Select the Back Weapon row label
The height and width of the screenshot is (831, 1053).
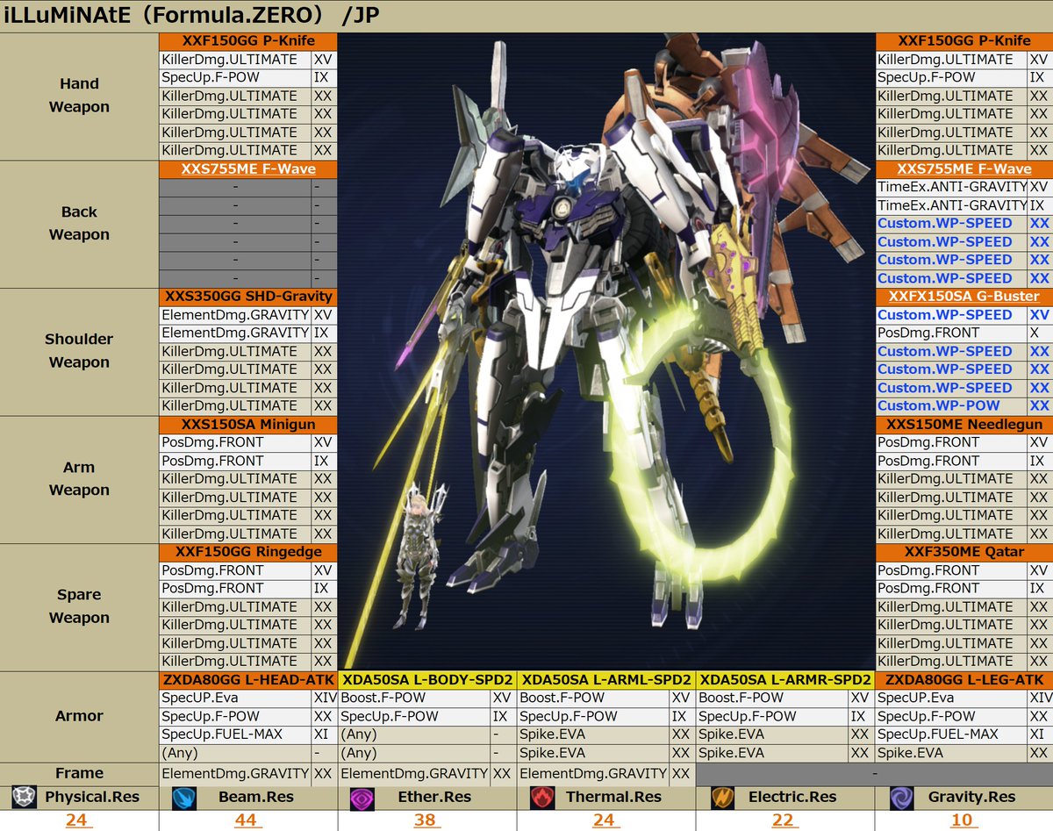click(x=79, y=224)
